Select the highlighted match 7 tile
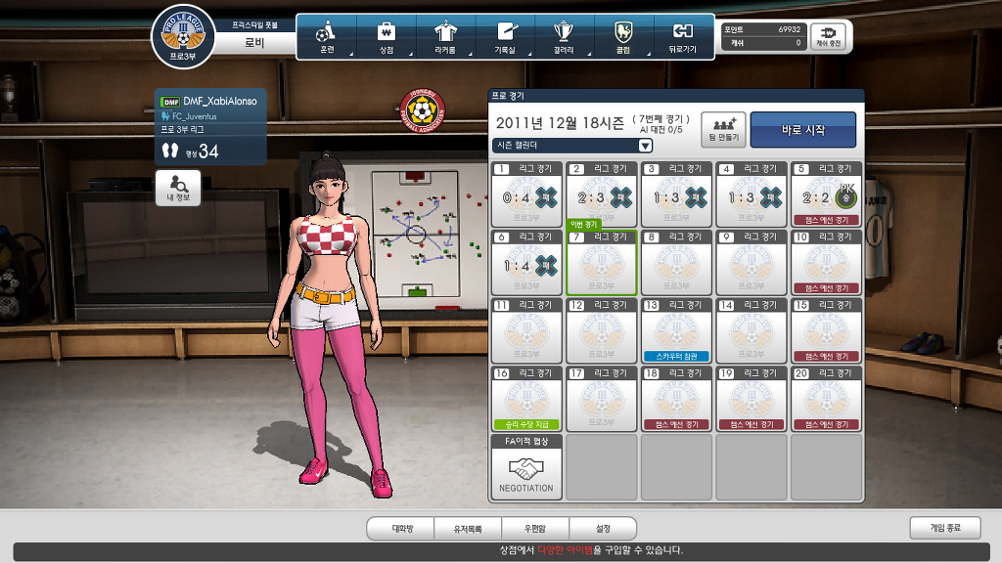The width and height of the screenshot is (1002, 563). click(601, 263)
